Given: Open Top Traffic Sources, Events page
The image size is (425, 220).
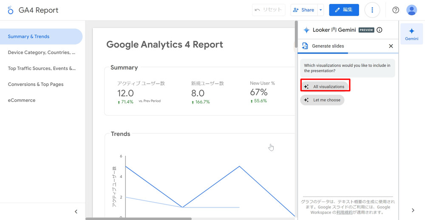Looking at the screenshot, I should coord(41,68).
